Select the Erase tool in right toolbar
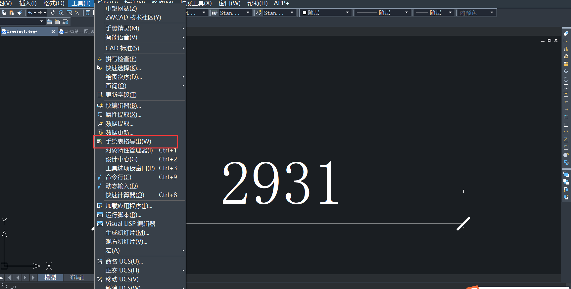571x289 pixels. [x=566, y=33]
